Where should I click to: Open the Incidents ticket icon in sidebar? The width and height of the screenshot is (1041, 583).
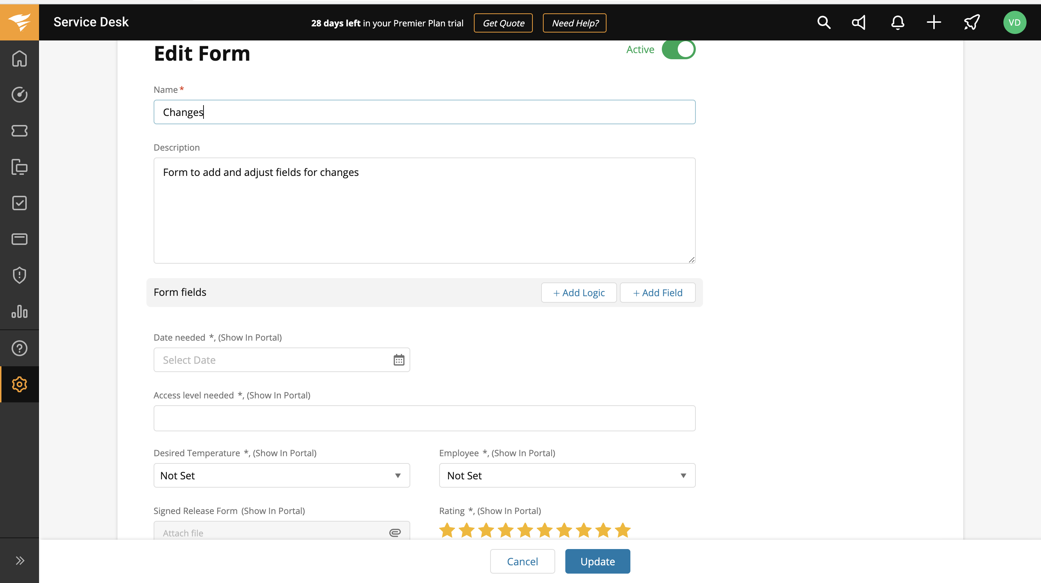[20, 131]
